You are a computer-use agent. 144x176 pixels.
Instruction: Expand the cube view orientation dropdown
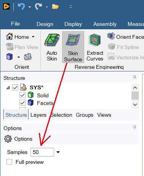pos(19,57)
